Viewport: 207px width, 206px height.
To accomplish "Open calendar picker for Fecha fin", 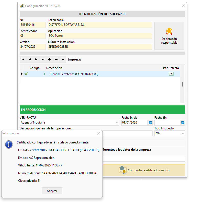I will click(182, 123).
